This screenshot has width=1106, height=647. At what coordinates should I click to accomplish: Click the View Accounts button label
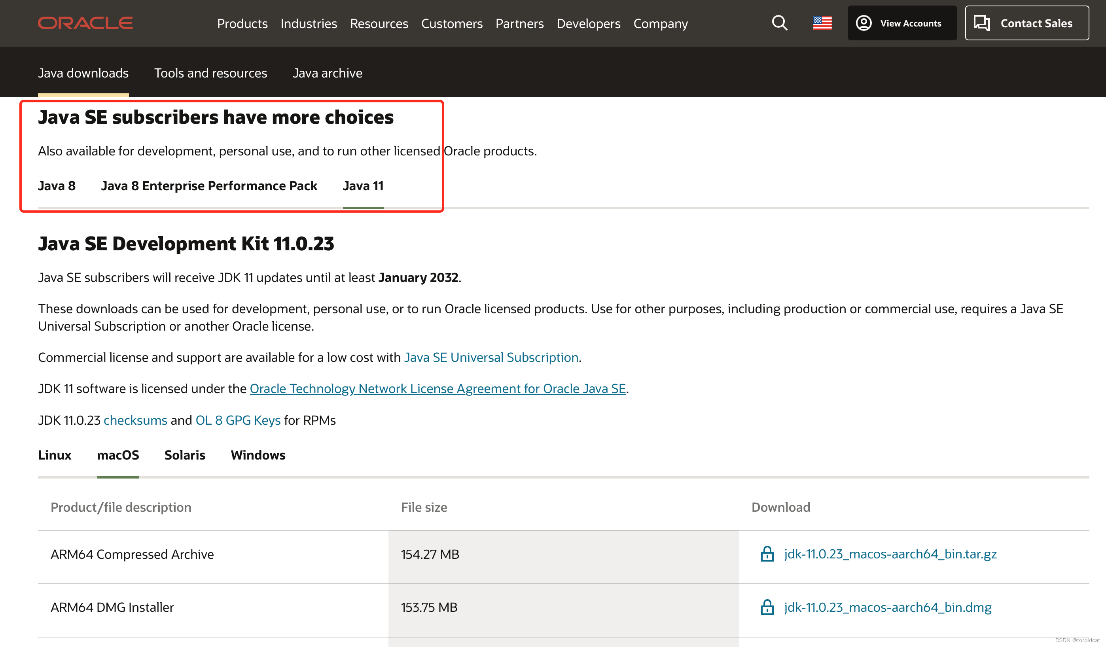[911, 23]
